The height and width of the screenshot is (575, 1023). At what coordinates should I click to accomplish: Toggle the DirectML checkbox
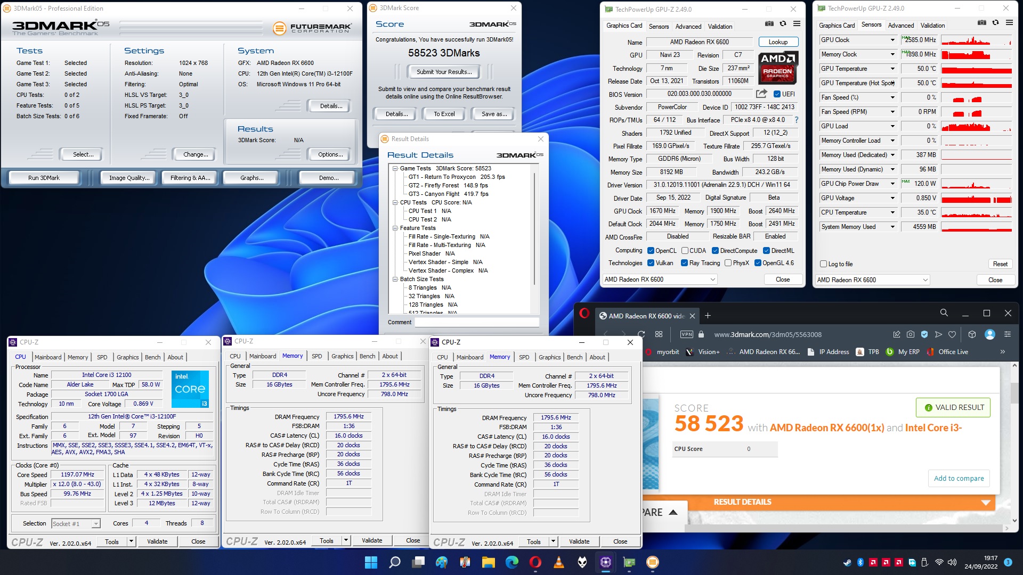pos(766,251)
